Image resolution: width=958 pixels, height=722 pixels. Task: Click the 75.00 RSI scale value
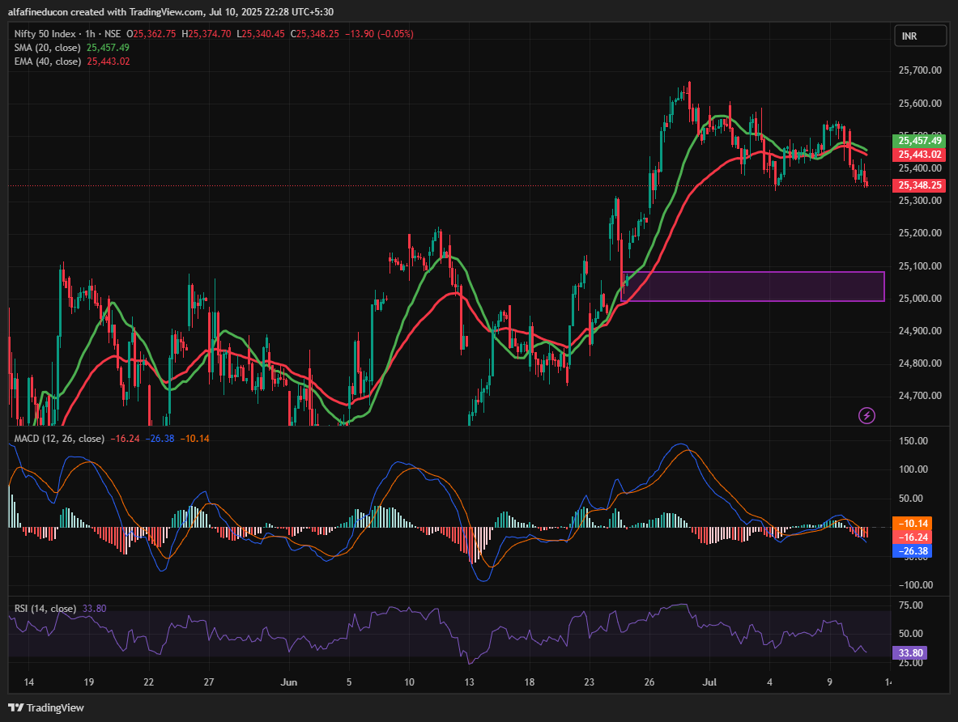[911, 605]
